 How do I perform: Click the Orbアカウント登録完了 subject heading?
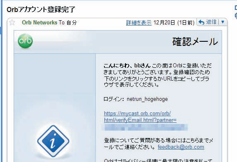[41, 10]
